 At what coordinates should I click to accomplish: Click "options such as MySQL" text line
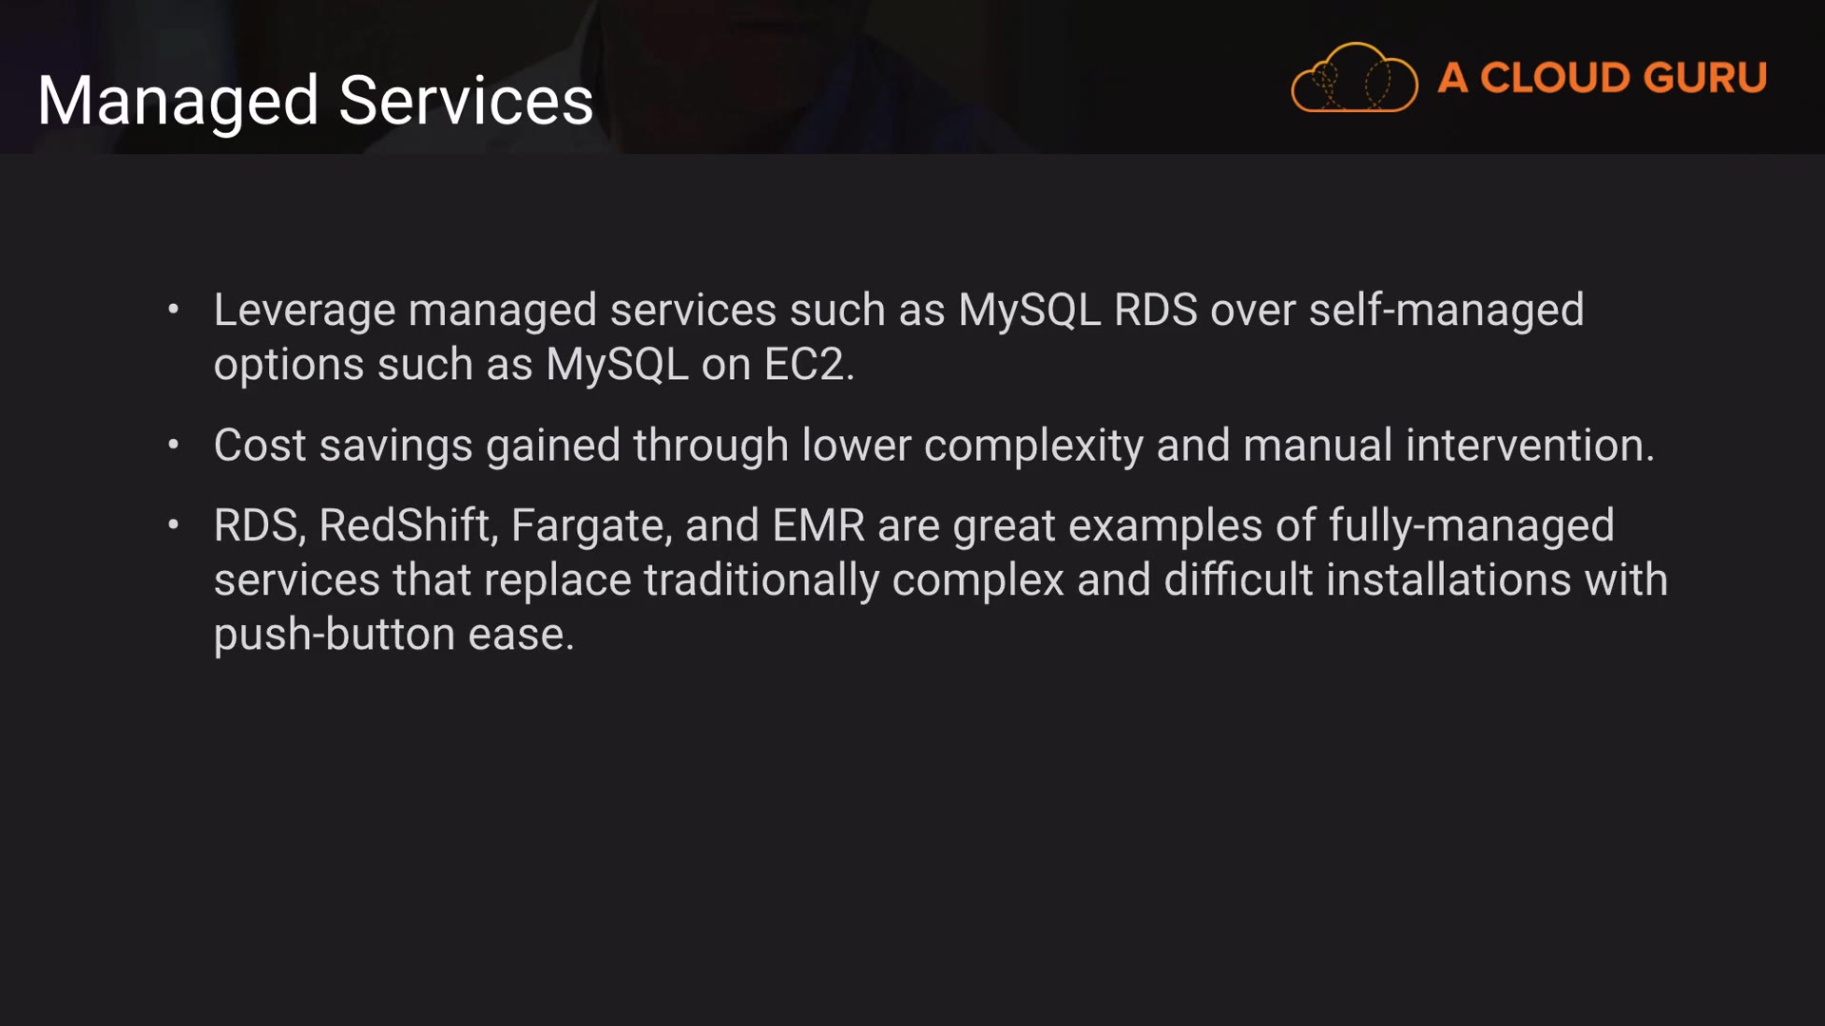451,364
